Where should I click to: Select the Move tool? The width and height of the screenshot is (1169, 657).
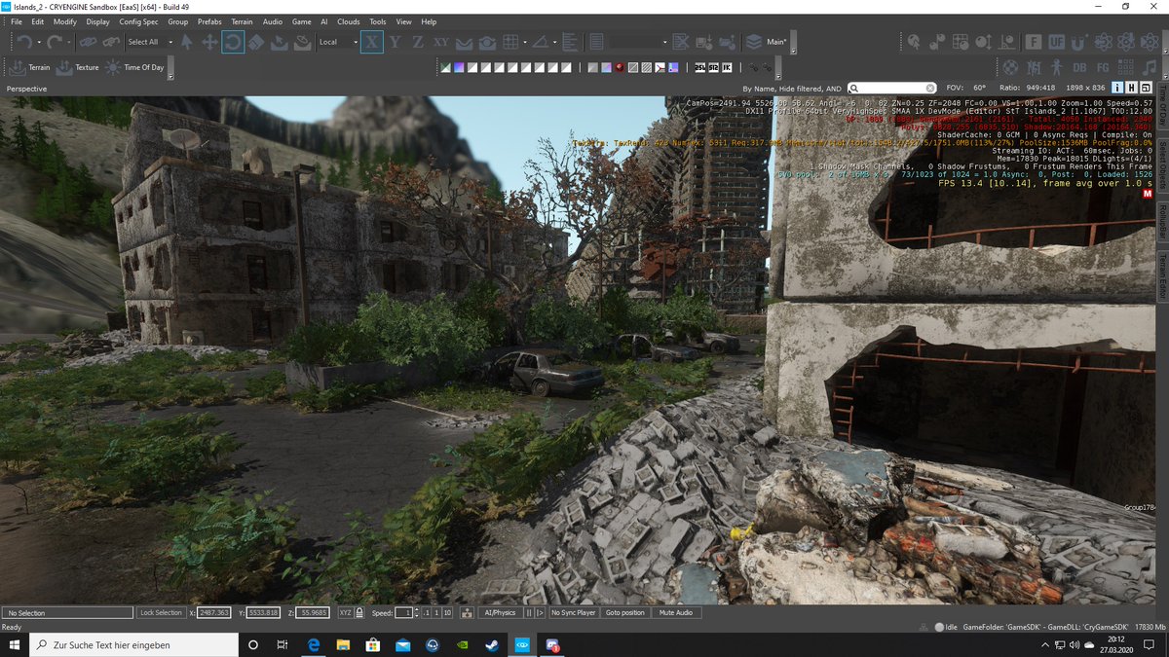coord(209,42)
